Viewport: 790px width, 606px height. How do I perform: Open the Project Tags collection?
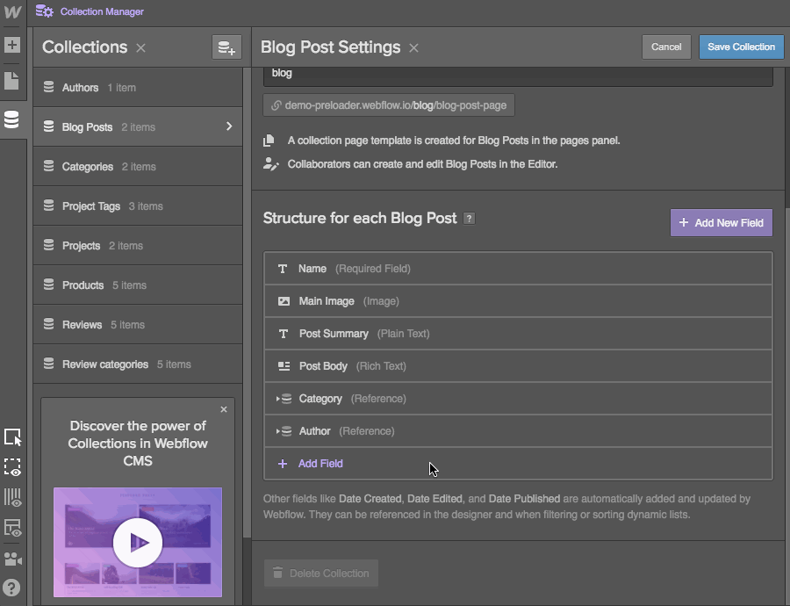[x=138, y=206]
